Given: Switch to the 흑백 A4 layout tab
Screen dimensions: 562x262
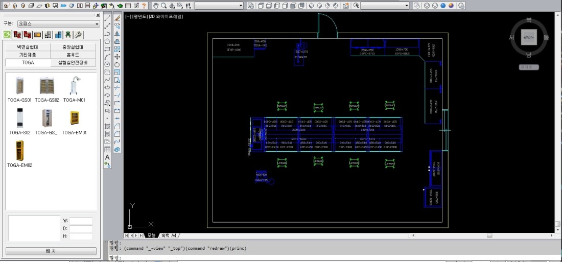Looking at the screenshot, I should tap(169, 235).
